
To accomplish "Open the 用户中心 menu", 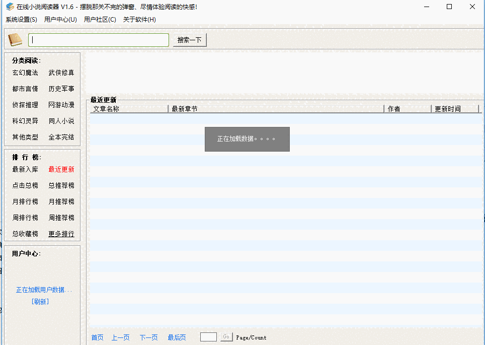I will click(x=60, y=20).
